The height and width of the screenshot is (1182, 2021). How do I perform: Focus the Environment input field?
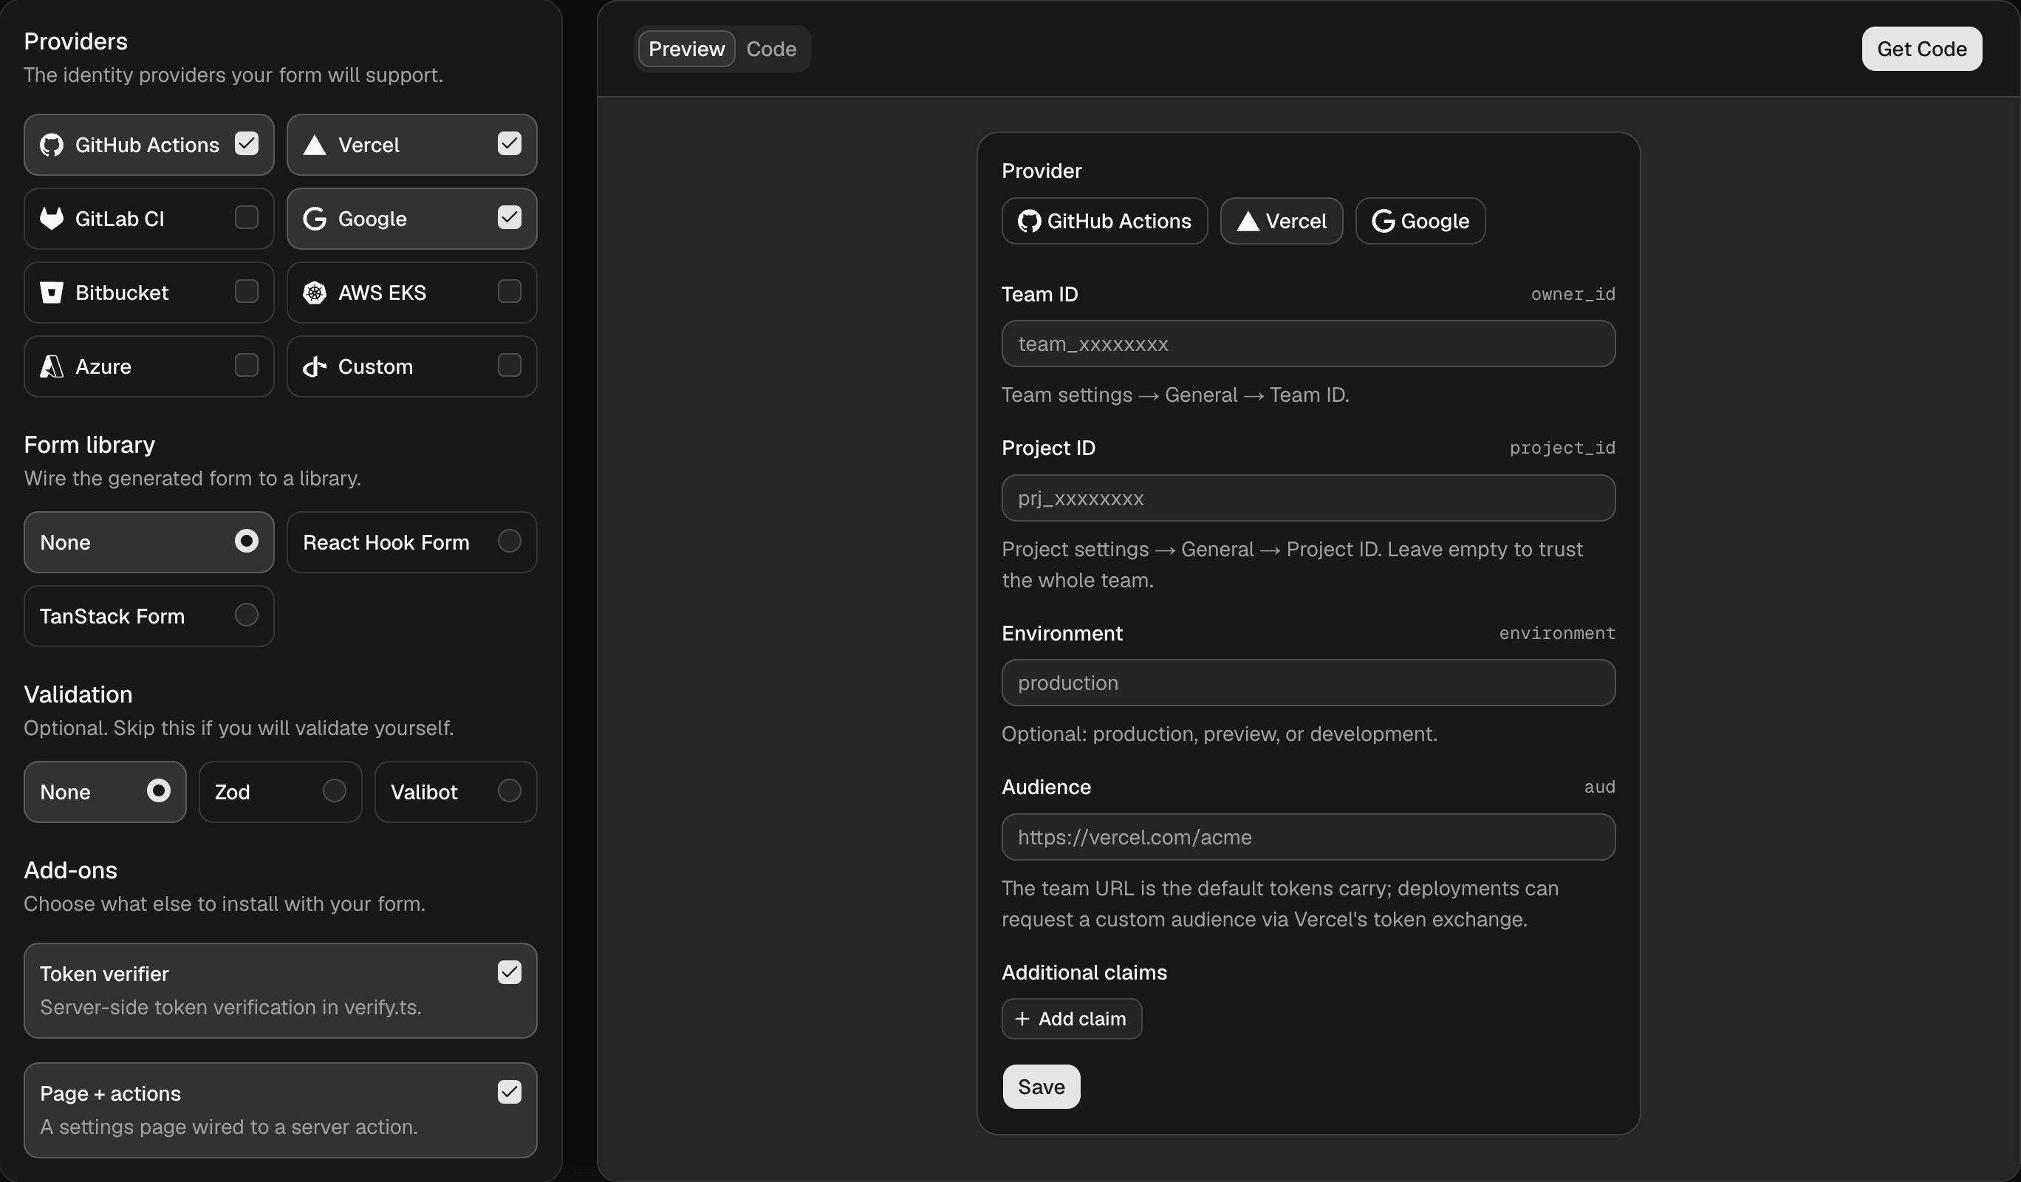point(1308,683)
